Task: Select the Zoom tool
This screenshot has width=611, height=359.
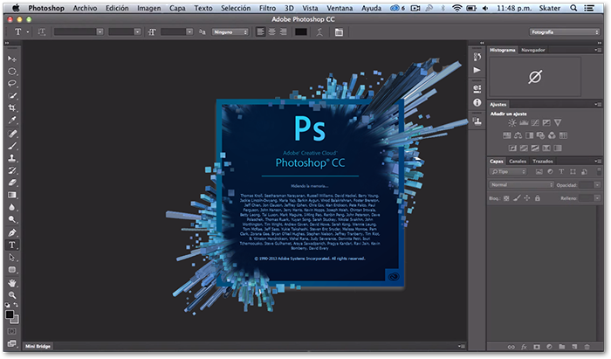Action: coord(12,295)
